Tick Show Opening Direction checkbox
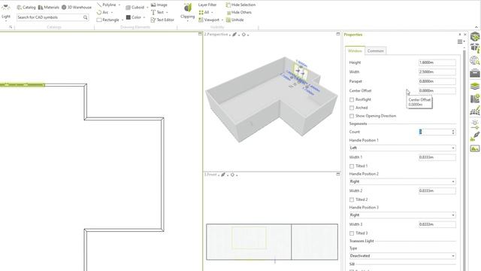481x271 pixels. [352, 116]
